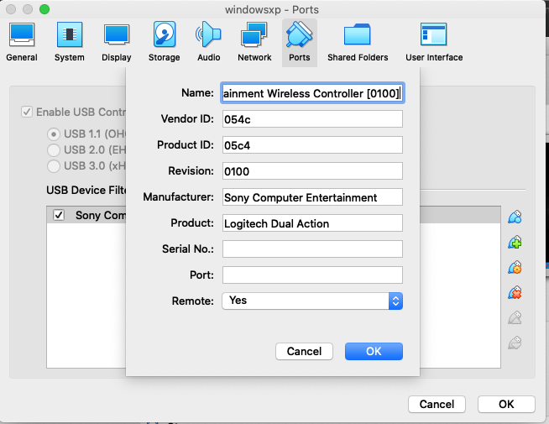Click the Vendor ID field 054c

[312, 119]
